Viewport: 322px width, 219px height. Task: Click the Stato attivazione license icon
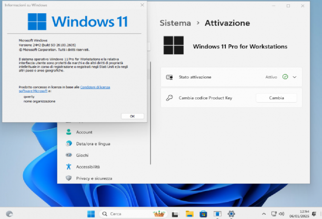pos(169,77)
